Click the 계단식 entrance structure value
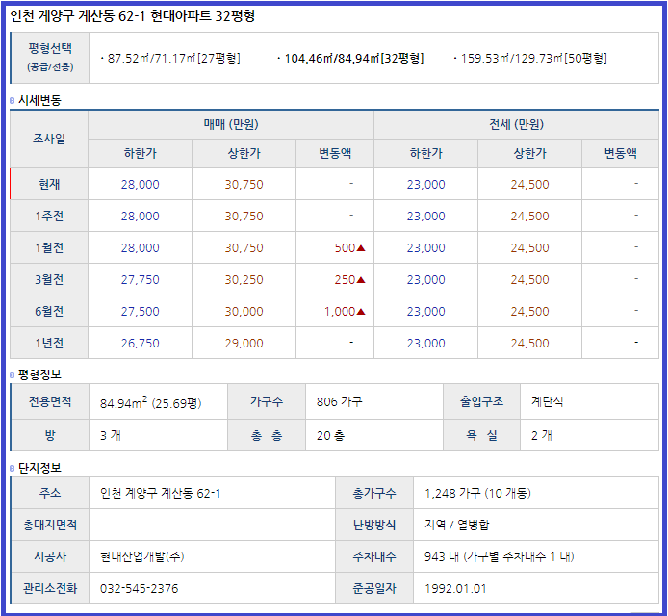The height and width of the screenshot is (616, 668). click(x=548, y=401)
